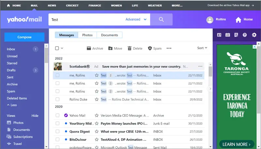Open the Notepad icon in right panel
The width and height of the screenshot is (261, 149).
pos(236,35)
